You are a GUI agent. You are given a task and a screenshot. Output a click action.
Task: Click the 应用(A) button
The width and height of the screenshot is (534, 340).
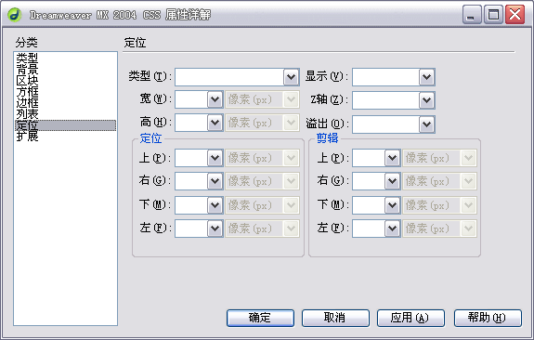(410, 318)
